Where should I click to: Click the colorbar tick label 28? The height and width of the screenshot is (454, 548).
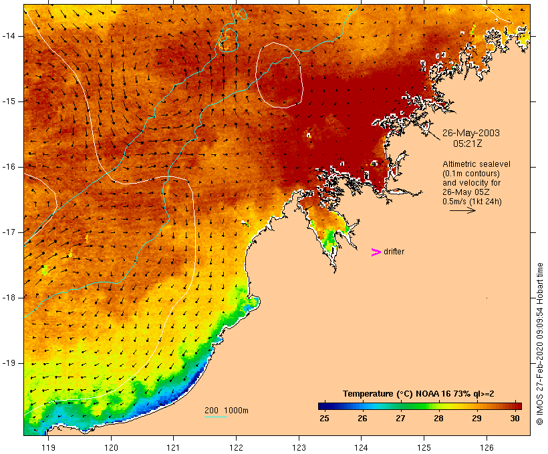point(438,418)
